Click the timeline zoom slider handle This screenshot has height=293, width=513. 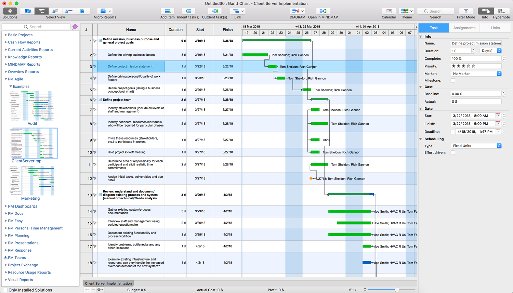click(x=397, y=290)
